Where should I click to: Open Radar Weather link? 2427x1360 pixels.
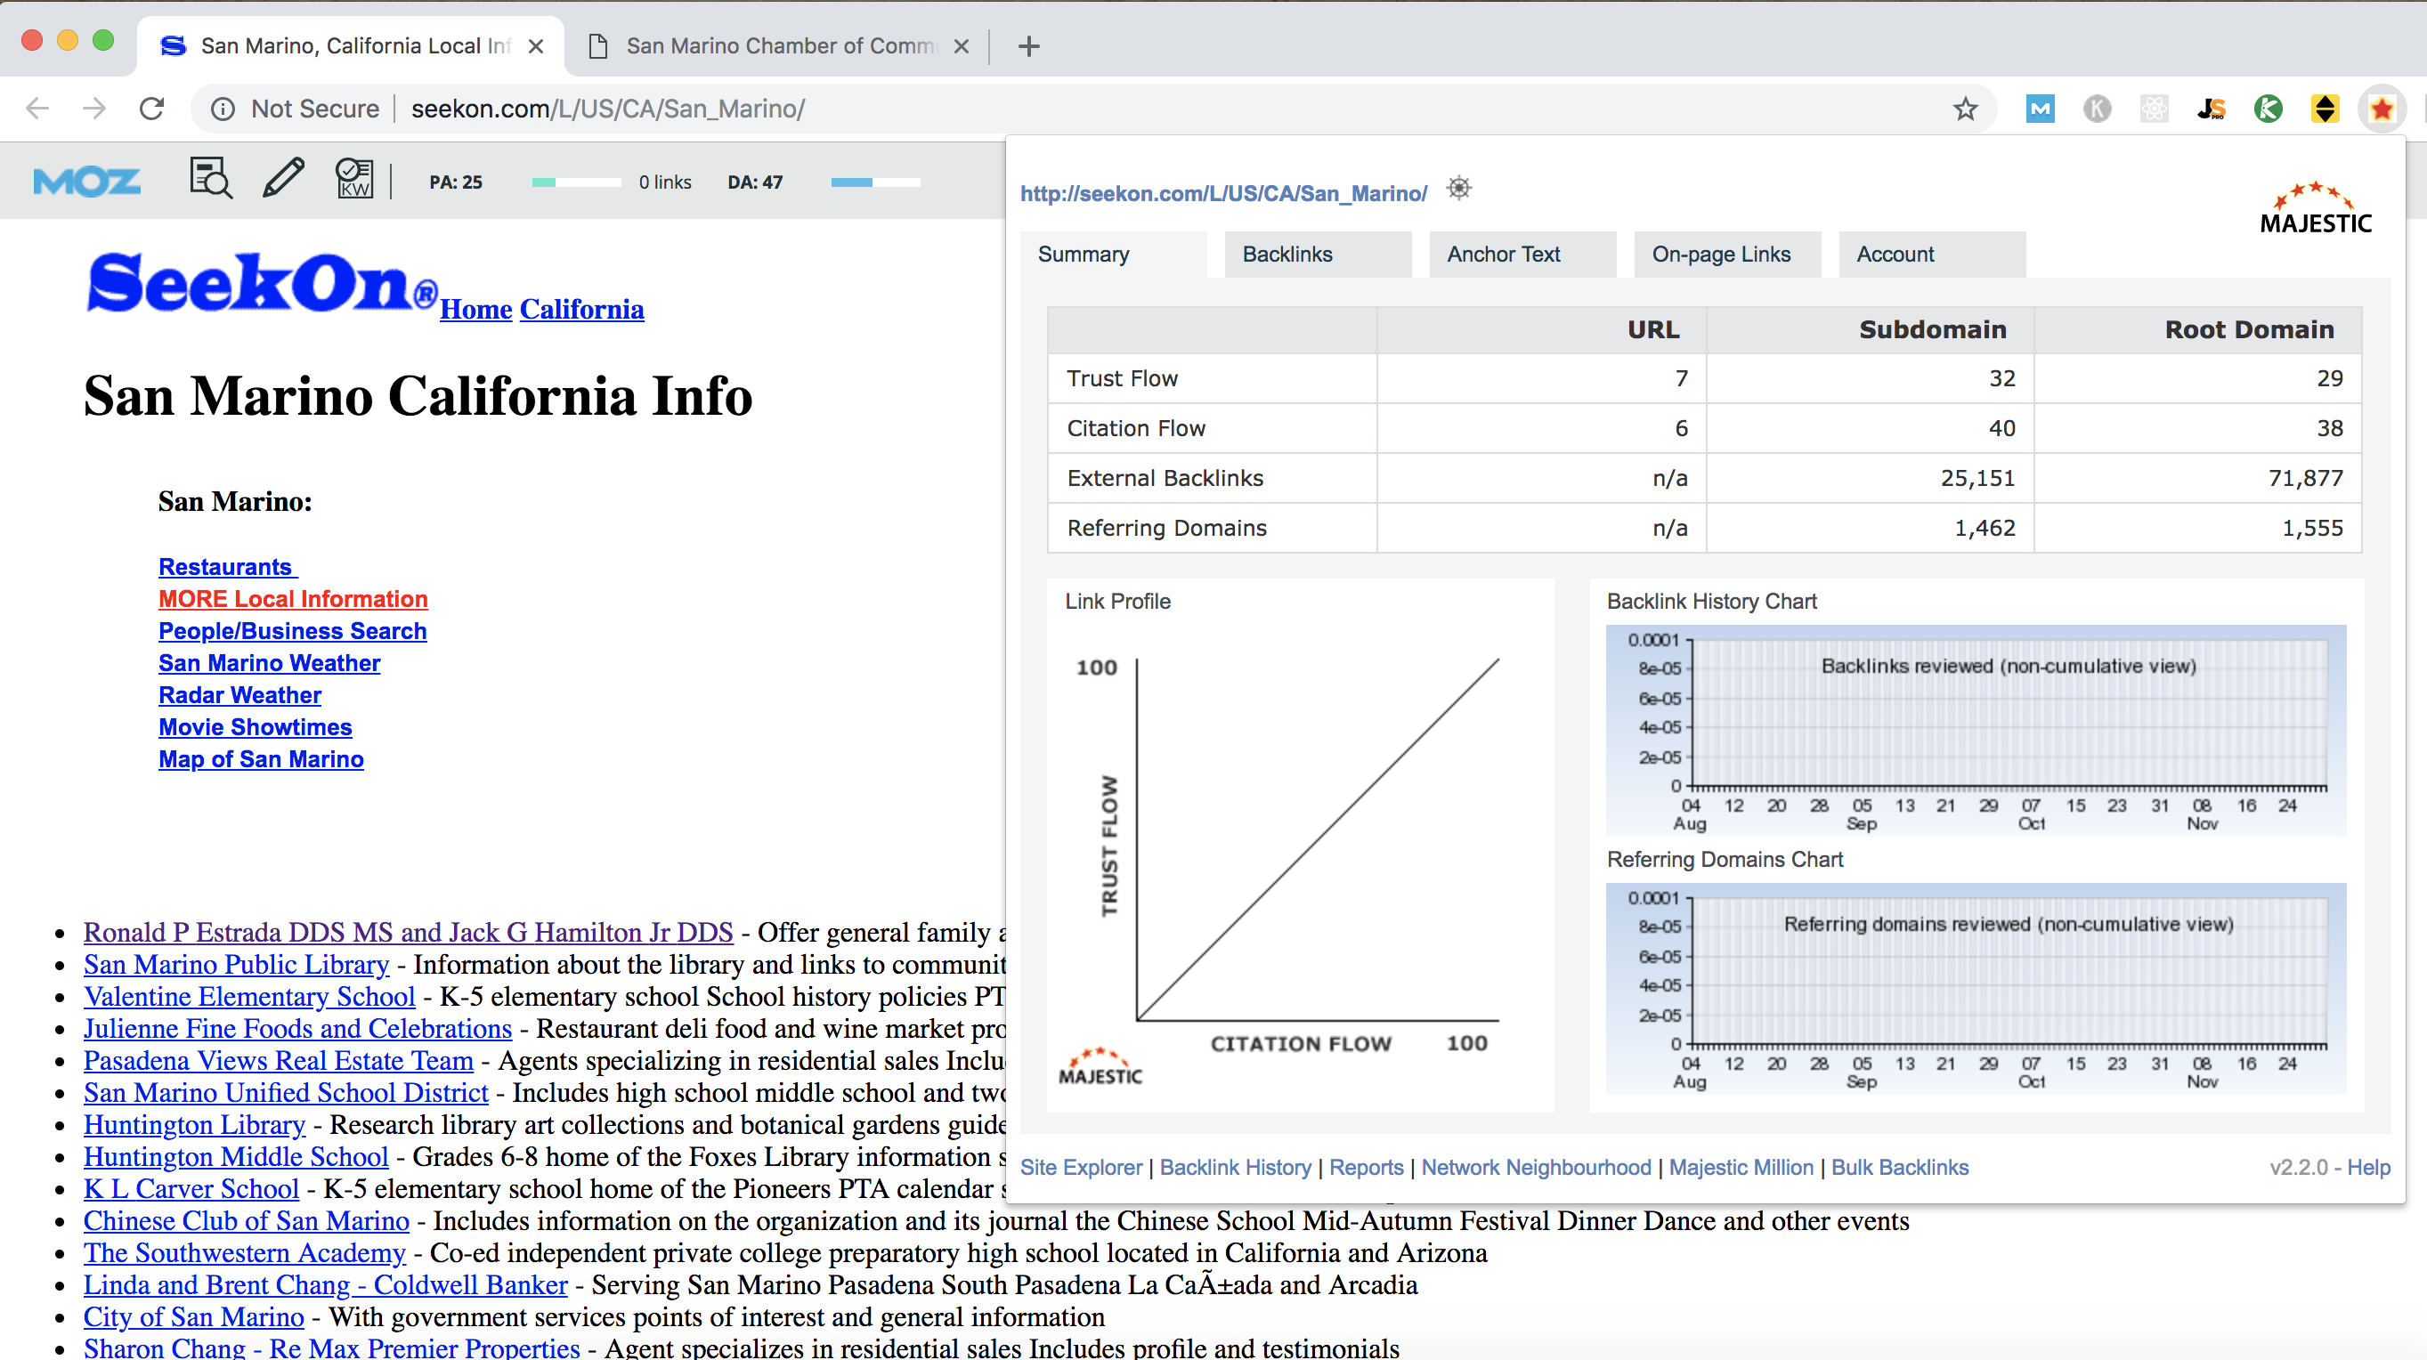click(239, 695)
